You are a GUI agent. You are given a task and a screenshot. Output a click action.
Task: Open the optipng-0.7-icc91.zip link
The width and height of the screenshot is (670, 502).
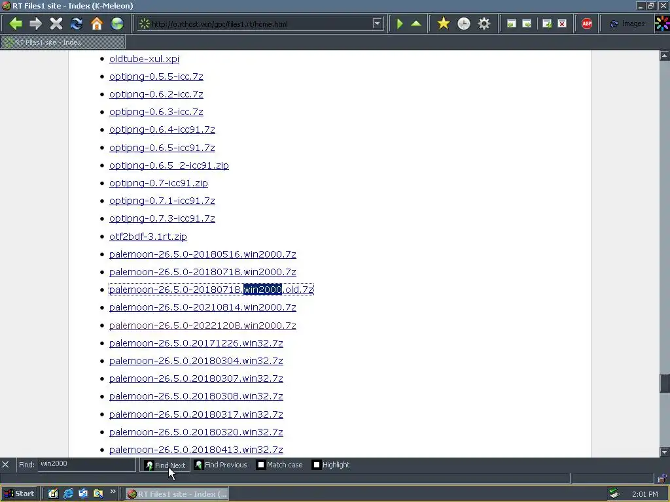158,183
